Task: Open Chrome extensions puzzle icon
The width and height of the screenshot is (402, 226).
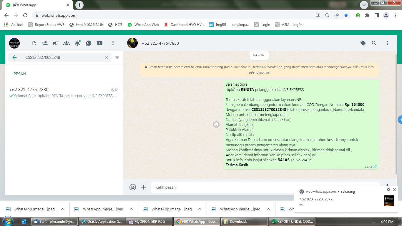Action: (367, 15)
